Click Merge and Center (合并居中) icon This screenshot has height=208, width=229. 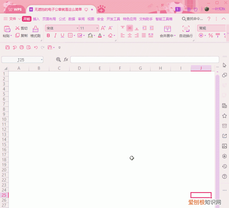pos(167,29)
